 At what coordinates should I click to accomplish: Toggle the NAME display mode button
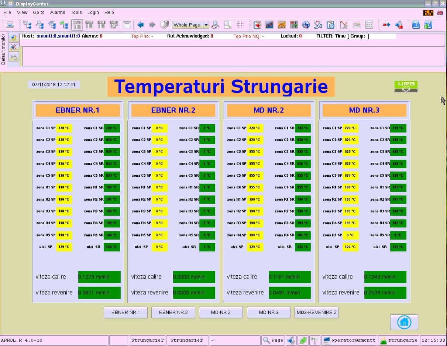pyautogui.click(x=77, y=25)
